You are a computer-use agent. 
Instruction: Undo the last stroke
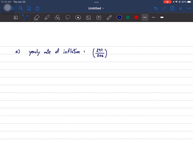[x=156, y=8]
